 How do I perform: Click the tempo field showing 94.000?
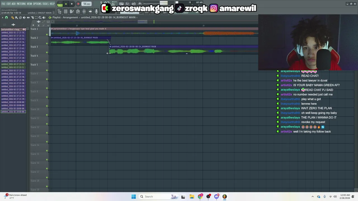pos(86,4)
